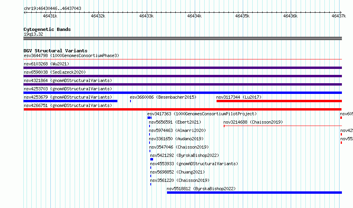Viewport: 353px width, 208px height.
Task: Select the nsv5656591 (Ebert2021) blue marker
Action: (x=150, y=126)
